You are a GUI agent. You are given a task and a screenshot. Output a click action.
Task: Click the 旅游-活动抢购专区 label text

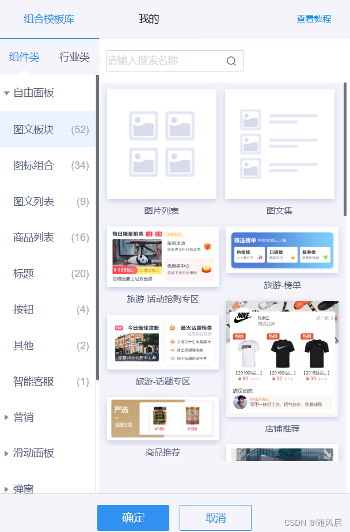163,299
